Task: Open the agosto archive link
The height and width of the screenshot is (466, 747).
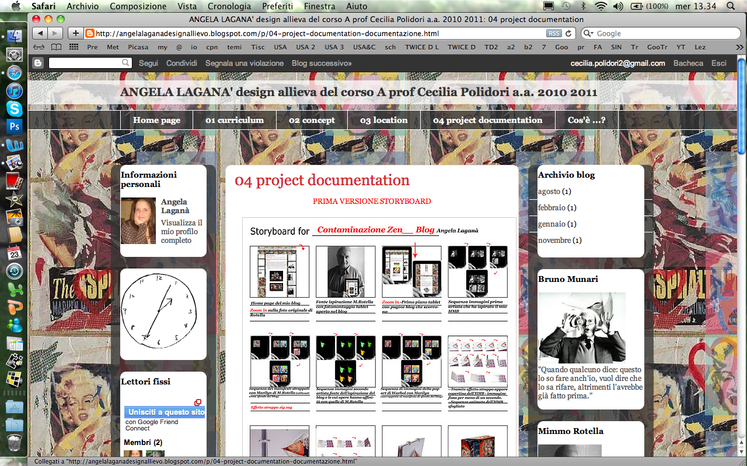Action: pyautogui.click(x=549, y=191)
